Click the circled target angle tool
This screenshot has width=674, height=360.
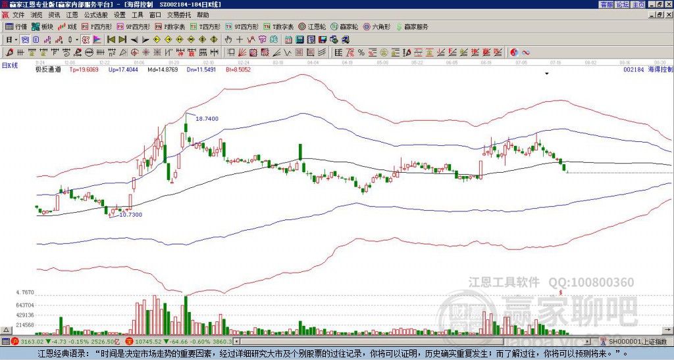(x=134, y=53)
